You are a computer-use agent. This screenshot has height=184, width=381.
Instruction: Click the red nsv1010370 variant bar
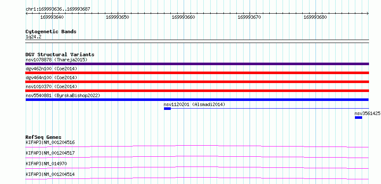click(x=197, y=91)
